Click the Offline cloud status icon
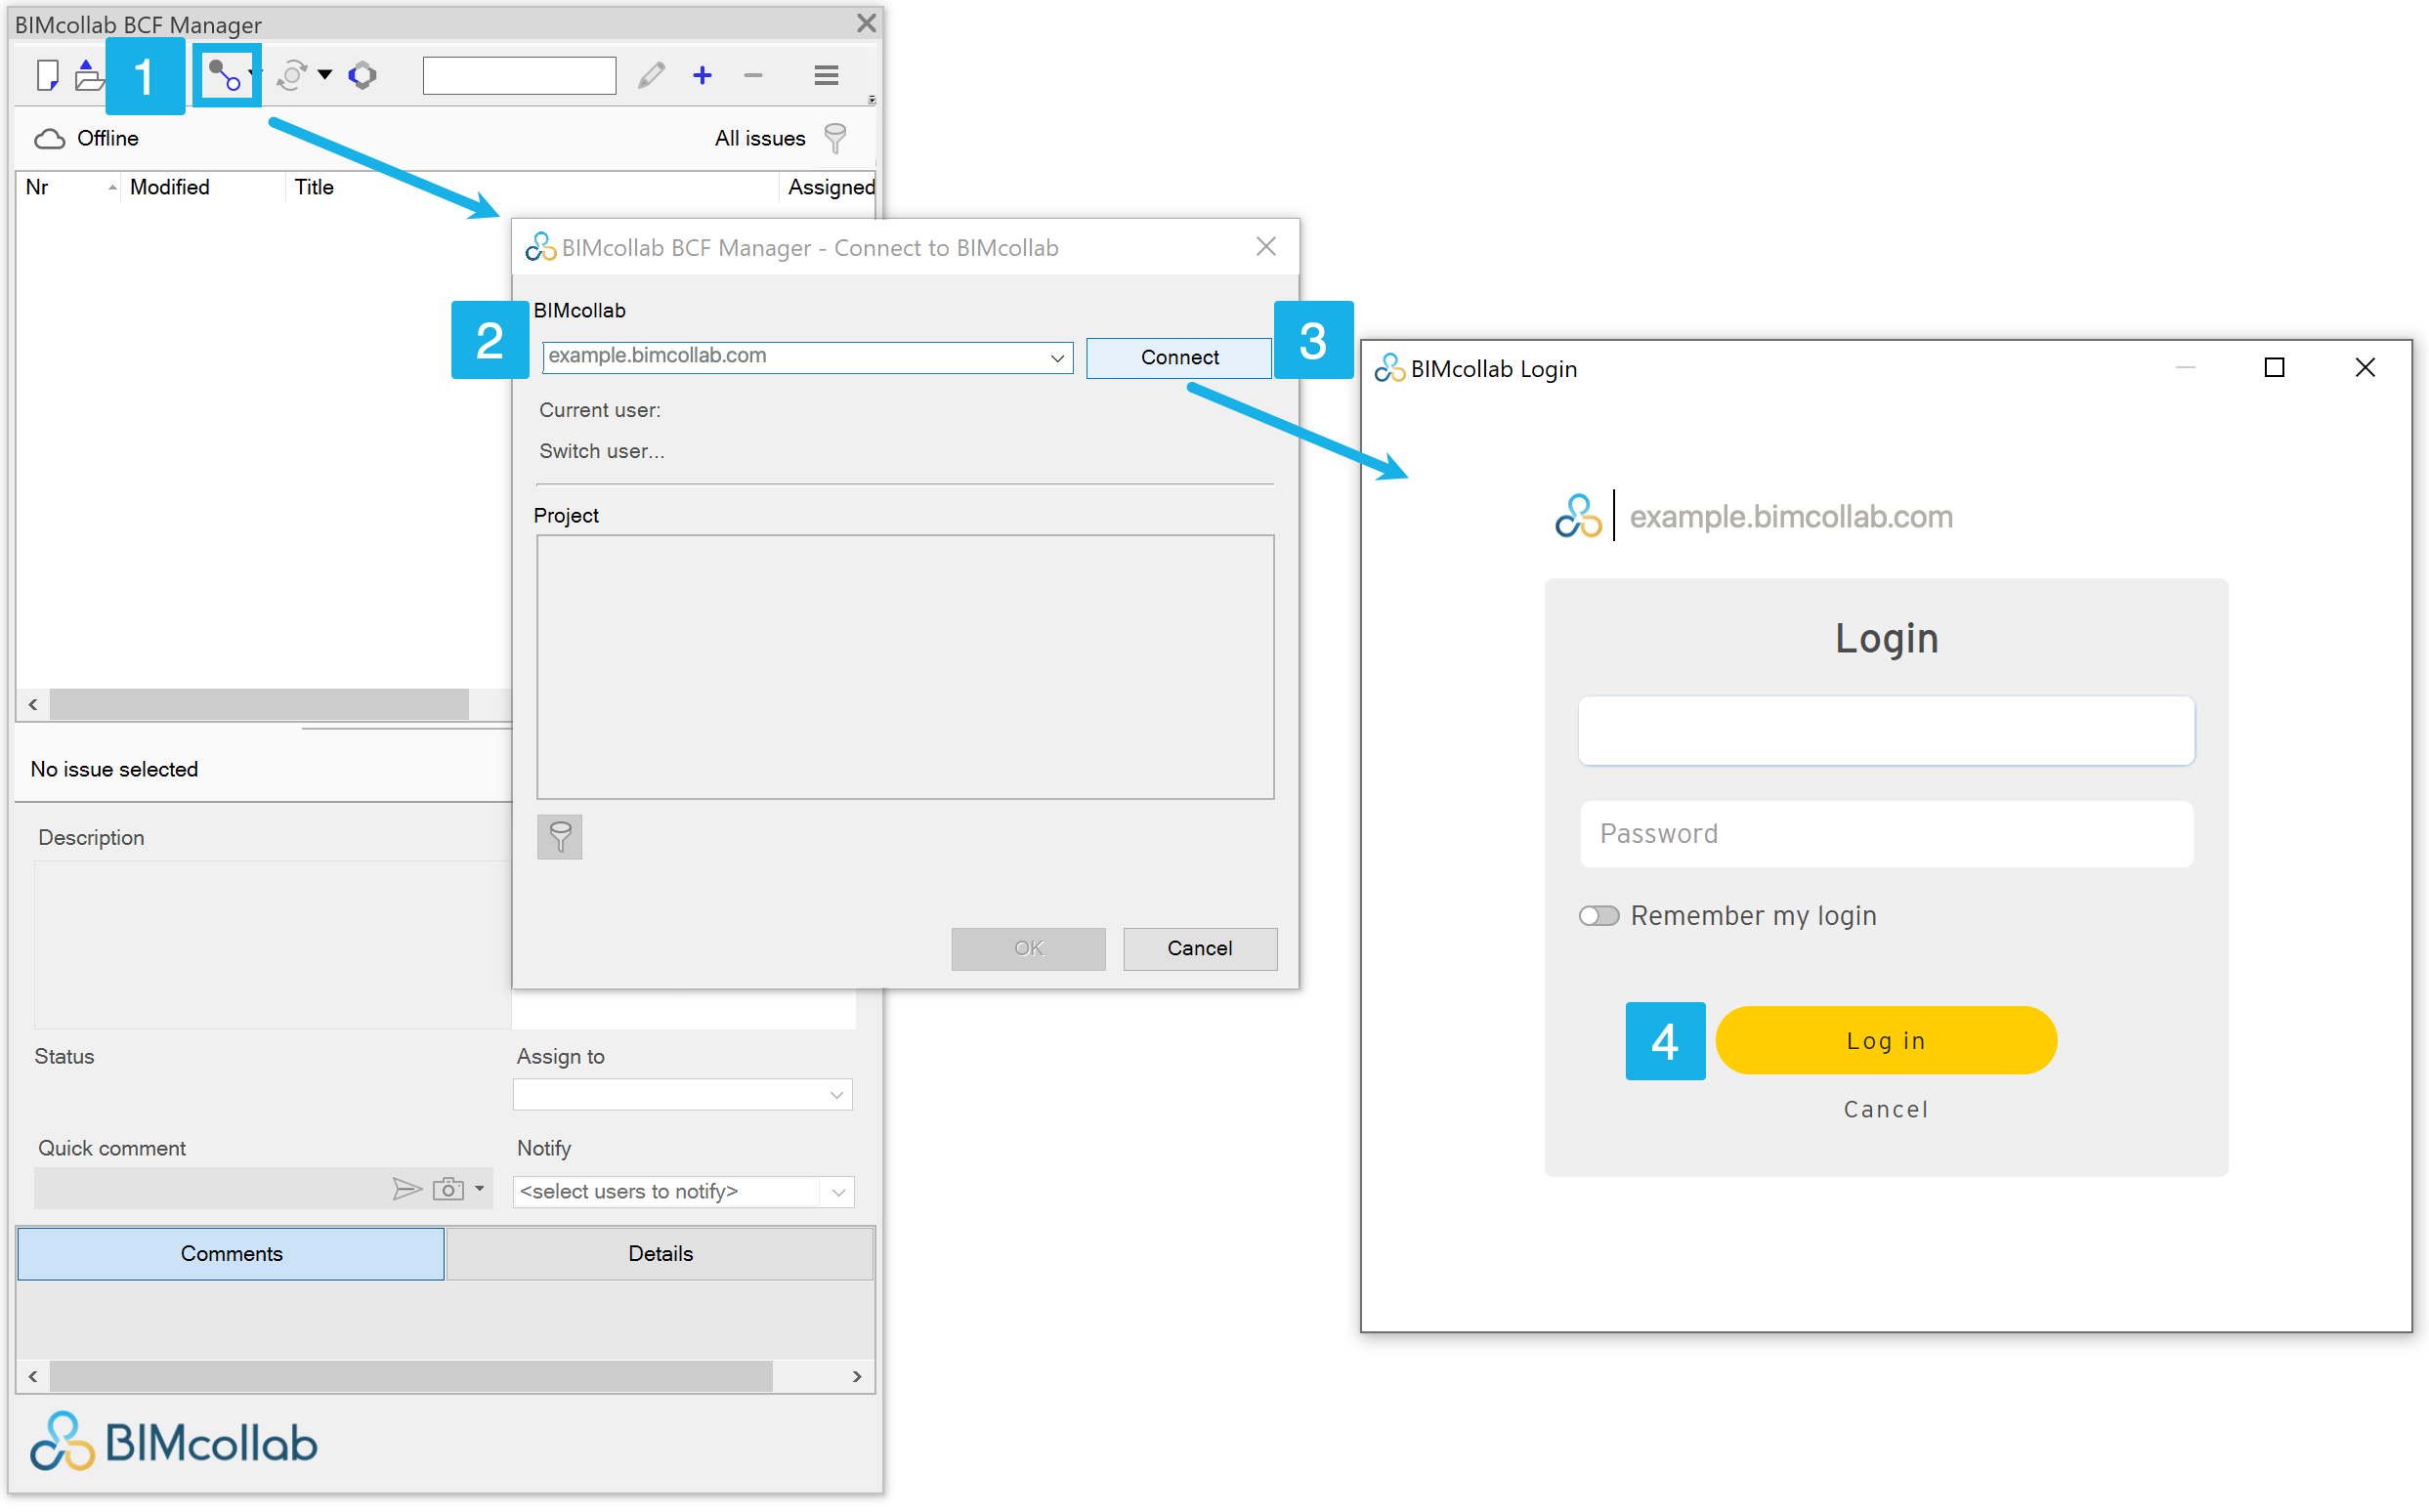This screenshot has width=2429, height=1512. (49, 139)
